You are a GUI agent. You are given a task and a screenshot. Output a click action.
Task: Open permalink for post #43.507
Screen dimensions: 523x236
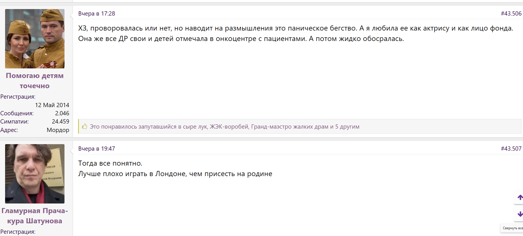pyautogui.click(x=511, y=149)
